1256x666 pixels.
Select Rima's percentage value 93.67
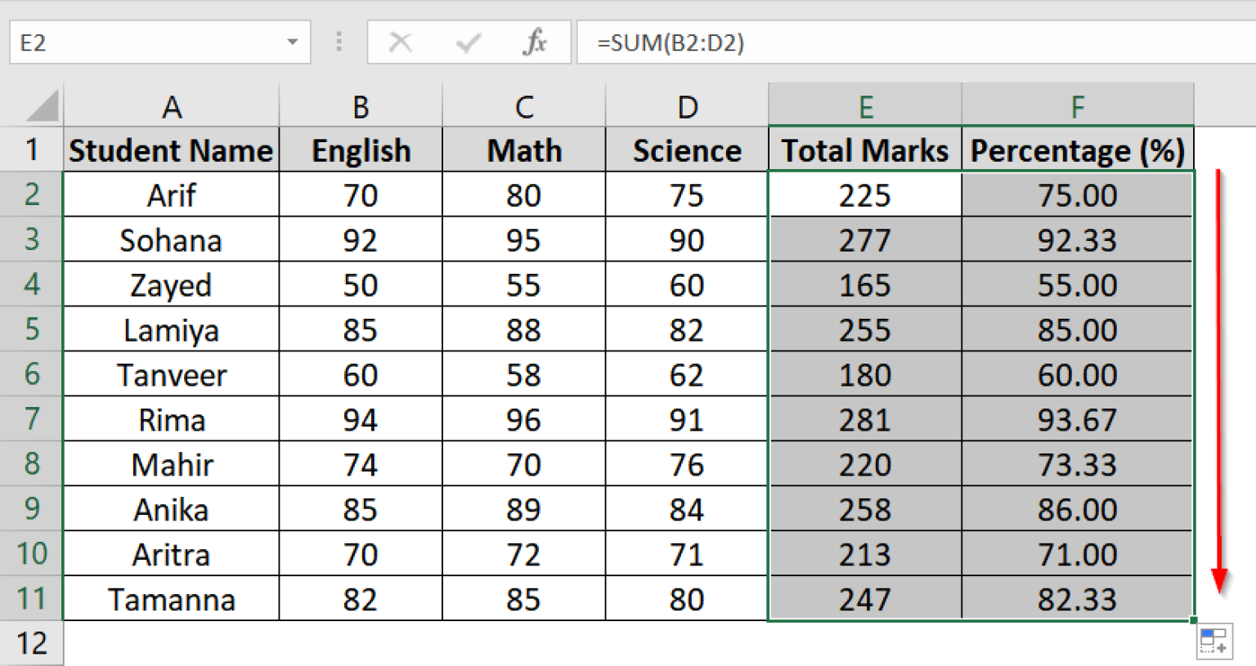click(x=1077, y=419)
